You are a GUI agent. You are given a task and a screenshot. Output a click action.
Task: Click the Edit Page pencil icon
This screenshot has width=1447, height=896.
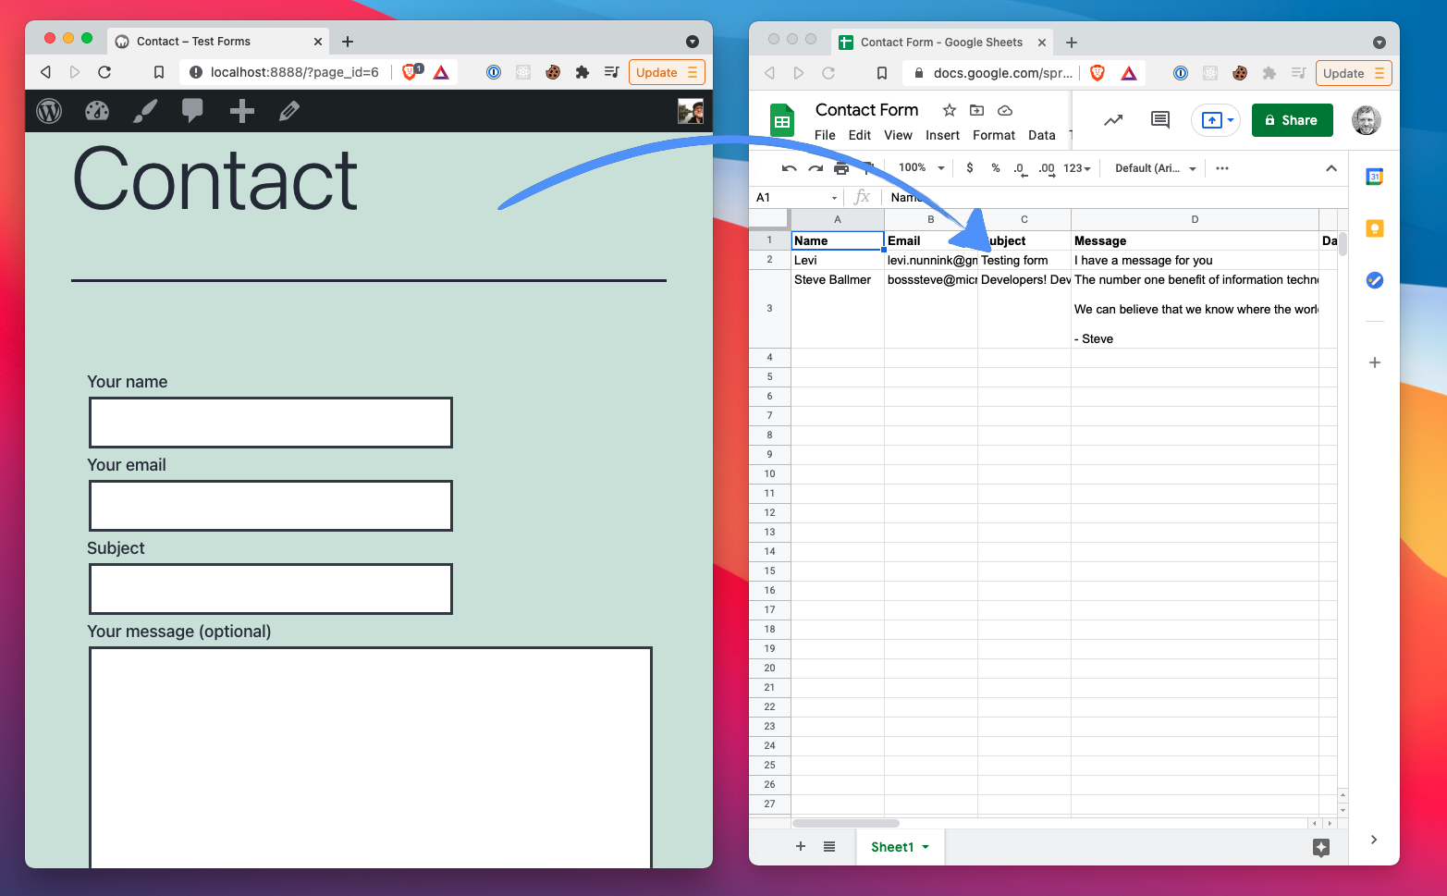point(289,111)
